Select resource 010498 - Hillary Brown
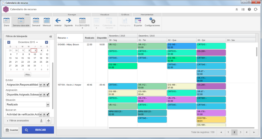This screenshot has height=139, width=262. [68, 45]
